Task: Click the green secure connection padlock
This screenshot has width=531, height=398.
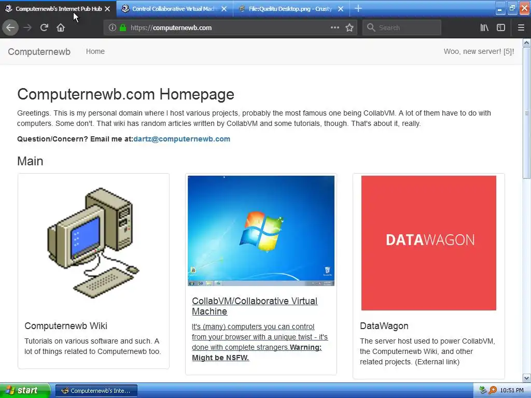Action: point(123,28)
